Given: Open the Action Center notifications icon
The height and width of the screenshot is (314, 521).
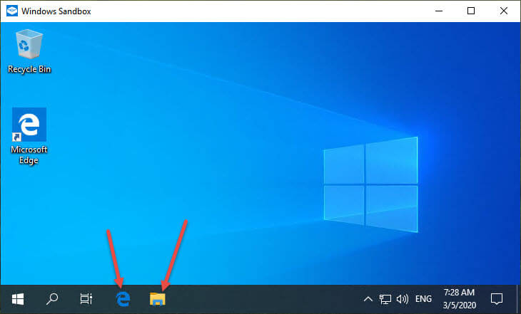Looking at the screenshot, I should point(497,299).
